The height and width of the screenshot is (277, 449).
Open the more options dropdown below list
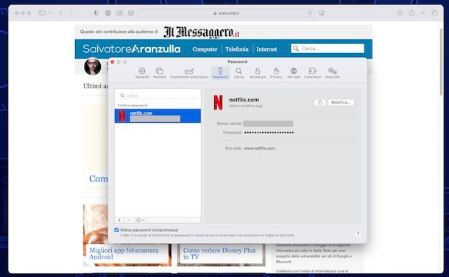pos(141,220)
